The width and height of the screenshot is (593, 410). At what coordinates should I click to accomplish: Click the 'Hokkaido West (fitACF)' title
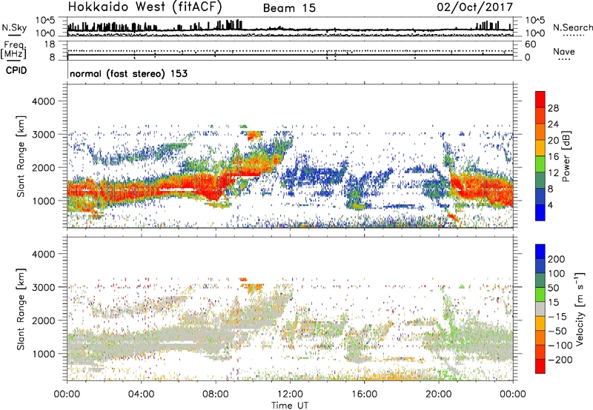click(145, 7)
